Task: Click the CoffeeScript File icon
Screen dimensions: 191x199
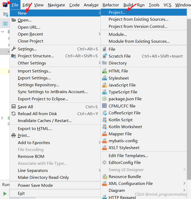Action: click(105, 113)
